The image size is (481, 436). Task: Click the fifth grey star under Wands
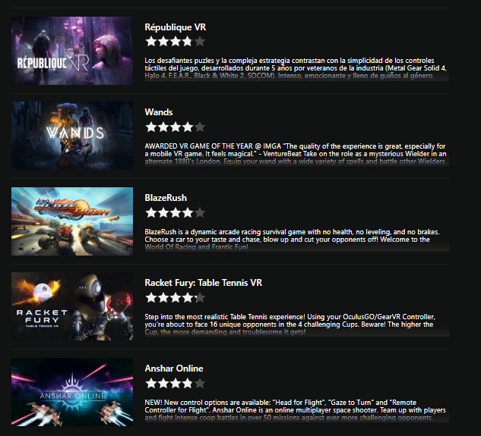point(199,127)
